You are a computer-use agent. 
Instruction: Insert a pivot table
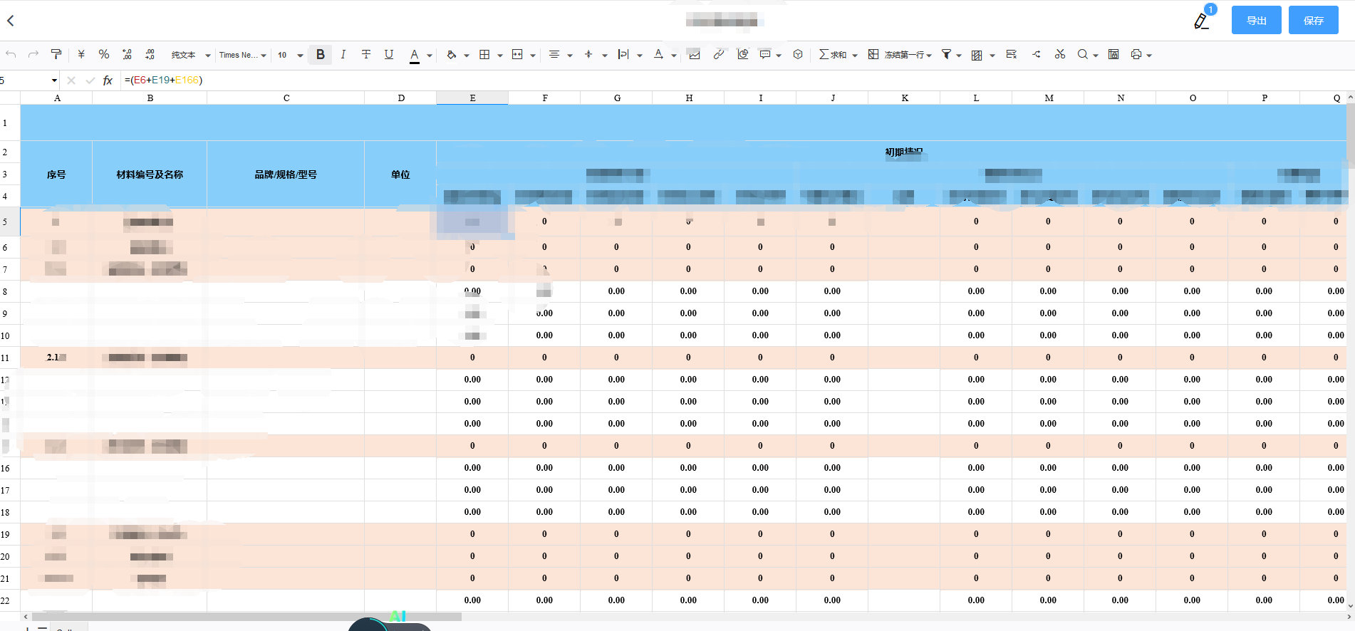(743, 55)
